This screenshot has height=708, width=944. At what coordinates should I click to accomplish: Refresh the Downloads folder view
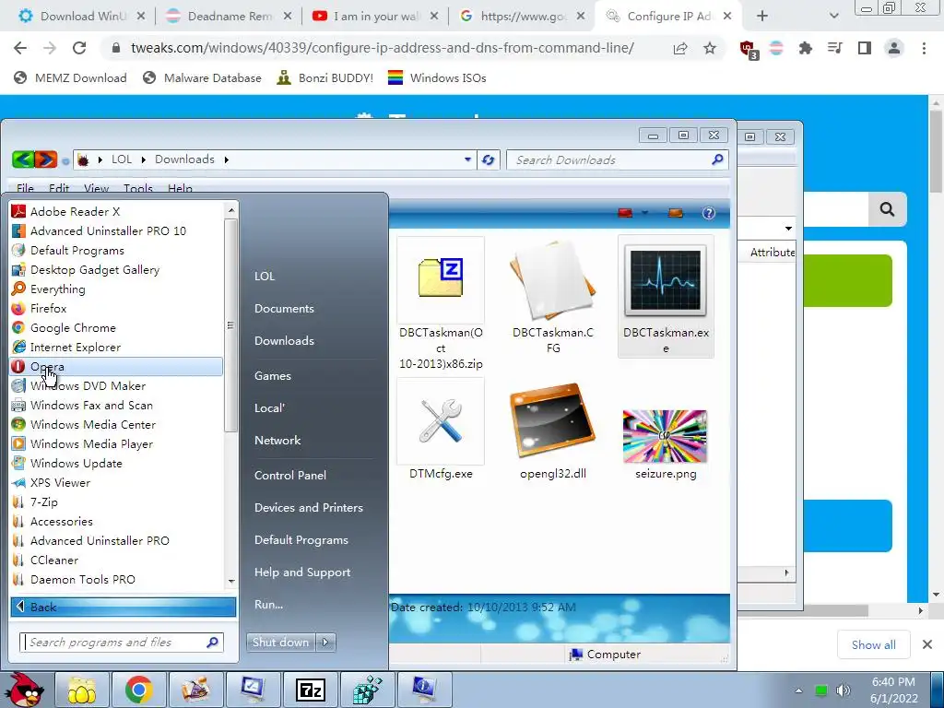489,159
